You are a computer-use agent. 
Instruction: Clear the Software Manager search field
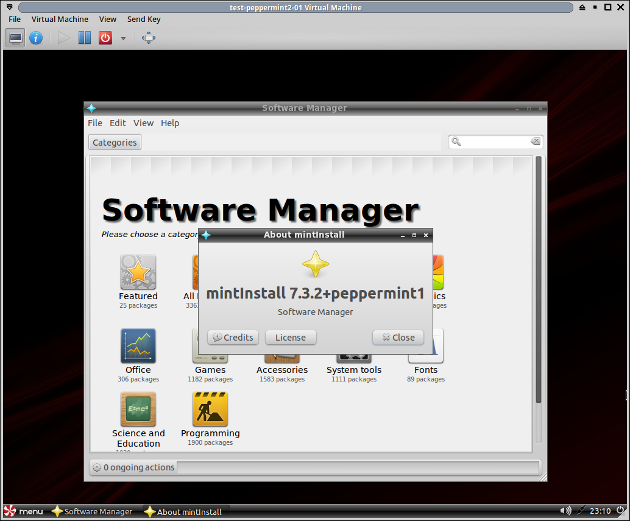535,141
